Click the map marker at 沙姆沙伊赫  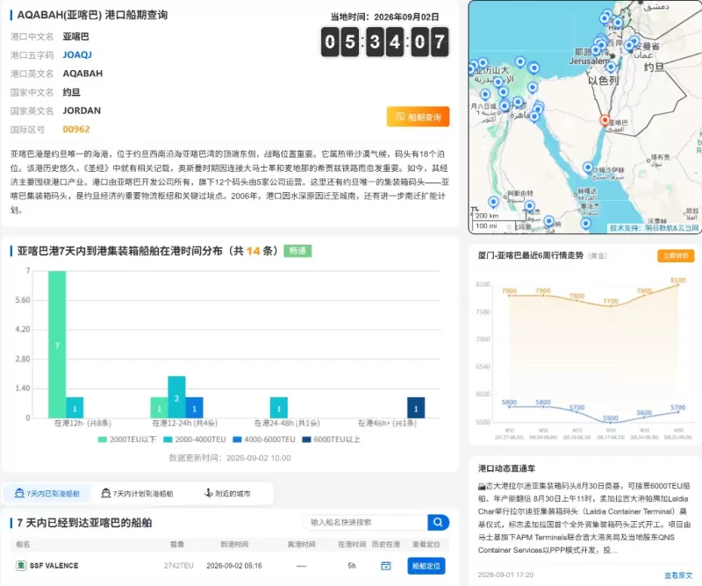[x=588, y=168]
